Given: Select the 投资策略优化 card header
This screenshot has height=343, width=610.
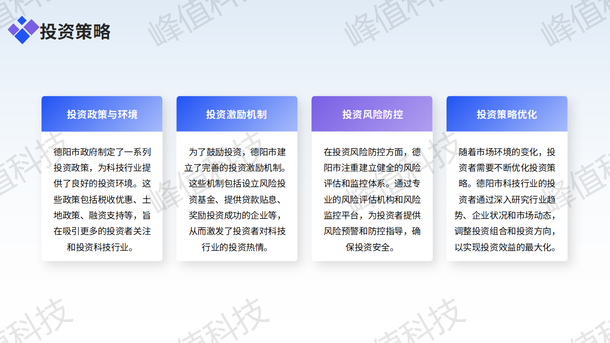Looking at the screenshot, I should (x=507, y=114).
